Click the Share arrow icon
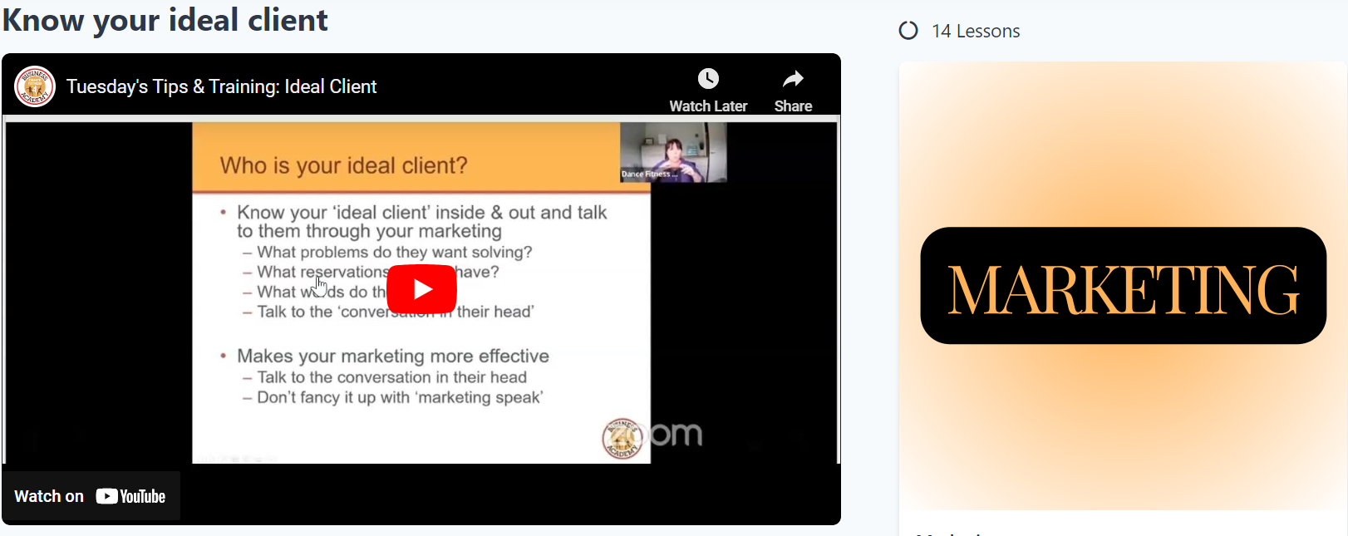This screenshot has height=536, width=1348. coord(793,79)
